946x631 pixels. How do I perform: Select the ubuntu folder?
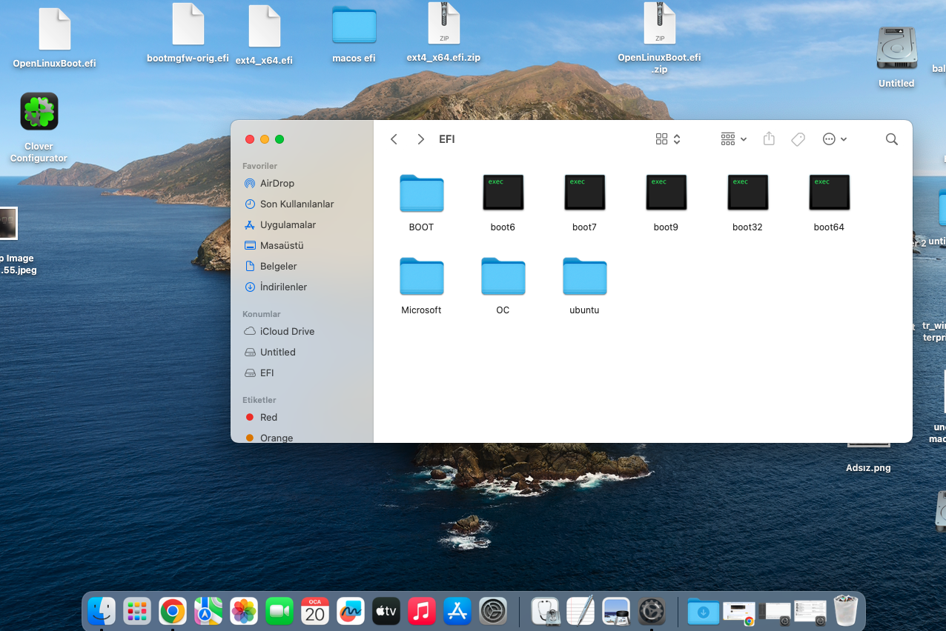pyautogui.click(x=584, y=277)
